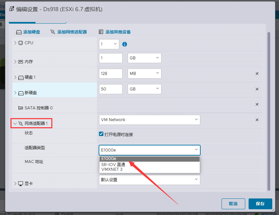Click the 新硬盘 disk icon
Image resolution: width=279 pixels, height=215 pixels.
tap(21, 93)
